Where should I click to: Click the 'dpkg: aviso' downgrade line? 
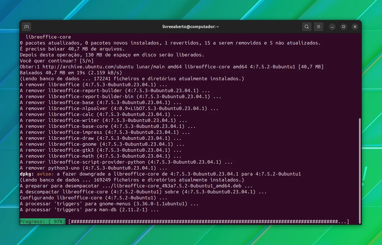(160, 174)
